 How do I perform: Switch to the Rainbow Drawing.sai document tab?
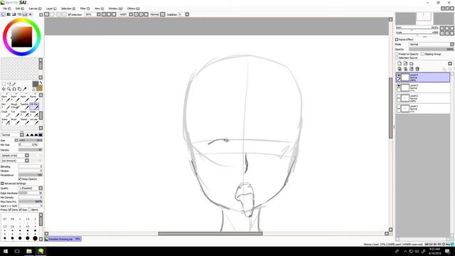pyautogui.click(x=63, y=239)
